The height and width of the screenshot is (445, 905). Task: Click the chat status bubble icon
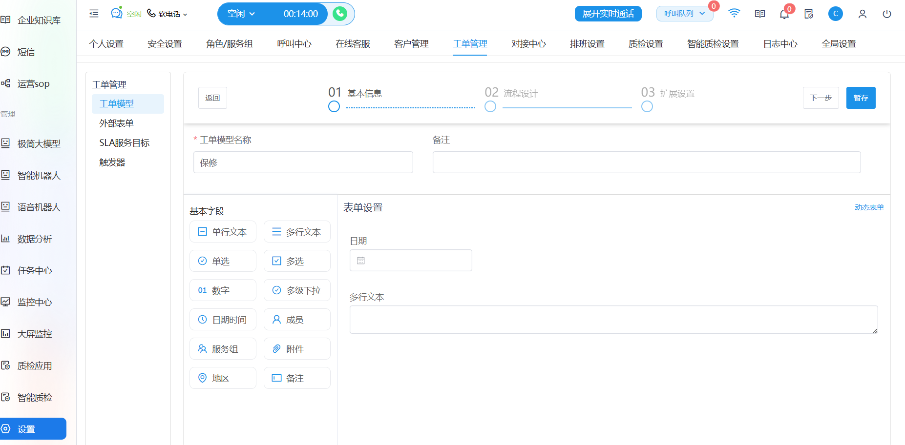117,13
